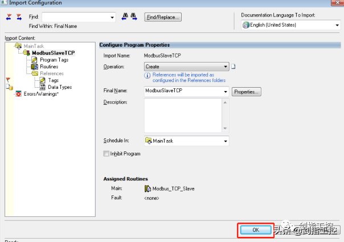This screenshot has width=344, height=242.
Task: Enable the Inhibit Program checkbox
Action: click(x=107, y=154)
